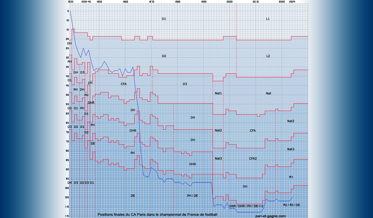373x218 pixels.
Task: Select the y-axis rank value 80
Action: [x=67, y=151]
